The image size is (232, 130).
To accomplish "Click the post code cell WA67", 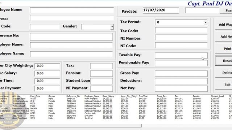I will coord(33,99).
